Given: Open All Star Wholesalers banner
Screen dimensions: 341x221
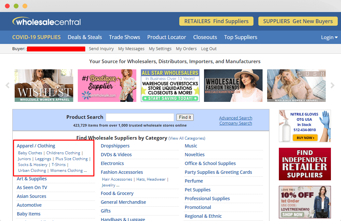Looking at the screenshot, I should coord(170,86).
